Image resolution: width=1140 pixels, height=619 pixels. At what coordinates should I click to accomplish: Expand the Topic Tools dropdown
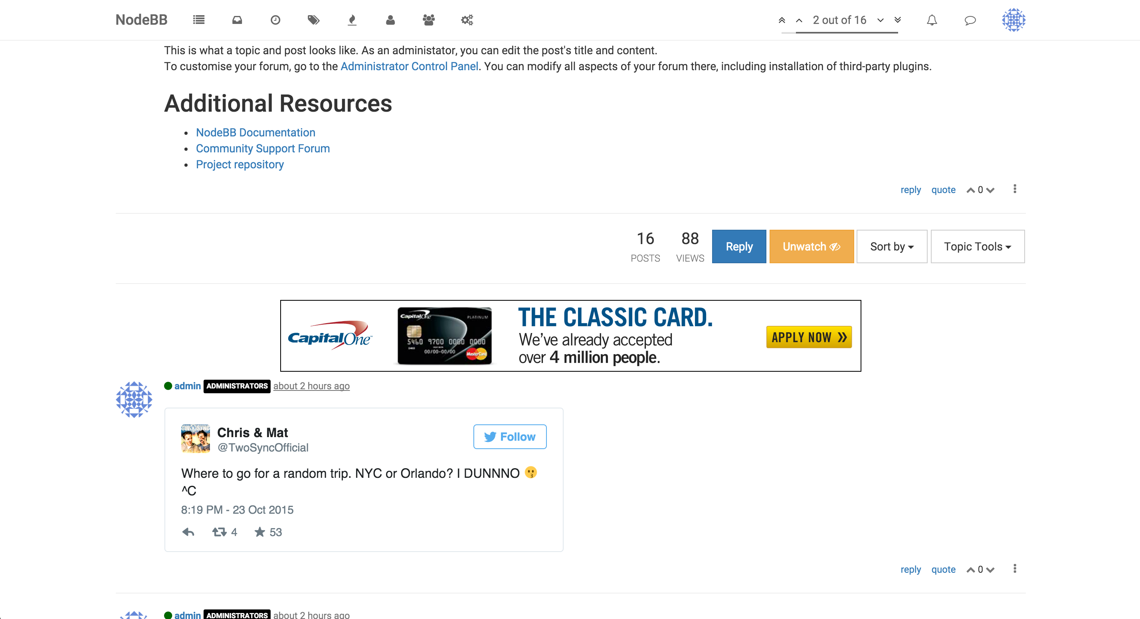click(978, 246)
